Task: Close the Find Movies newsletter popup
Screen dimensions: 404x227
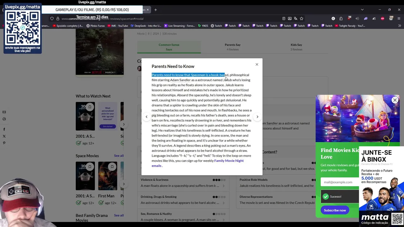Action: 395,100
